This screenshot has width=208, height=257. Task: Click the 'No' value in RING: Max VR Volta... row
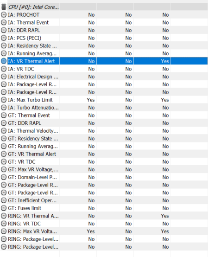pyautogui.click(x=128, y=231)
